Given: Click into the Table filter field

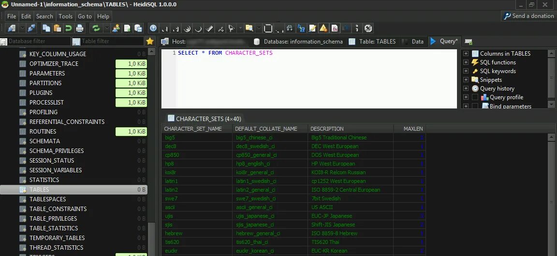Looking at the screenshot, I should point(108,41).
